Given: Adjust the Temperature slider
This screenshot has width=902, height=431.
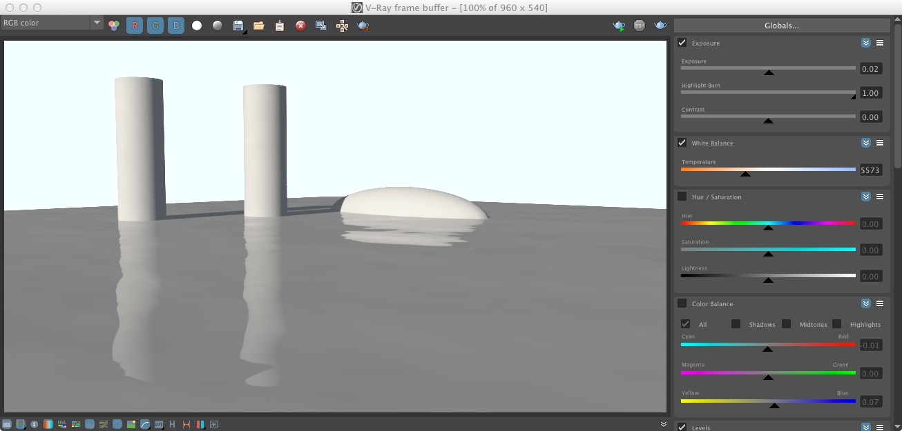Looking at the screenshot, I should (768, 170).
